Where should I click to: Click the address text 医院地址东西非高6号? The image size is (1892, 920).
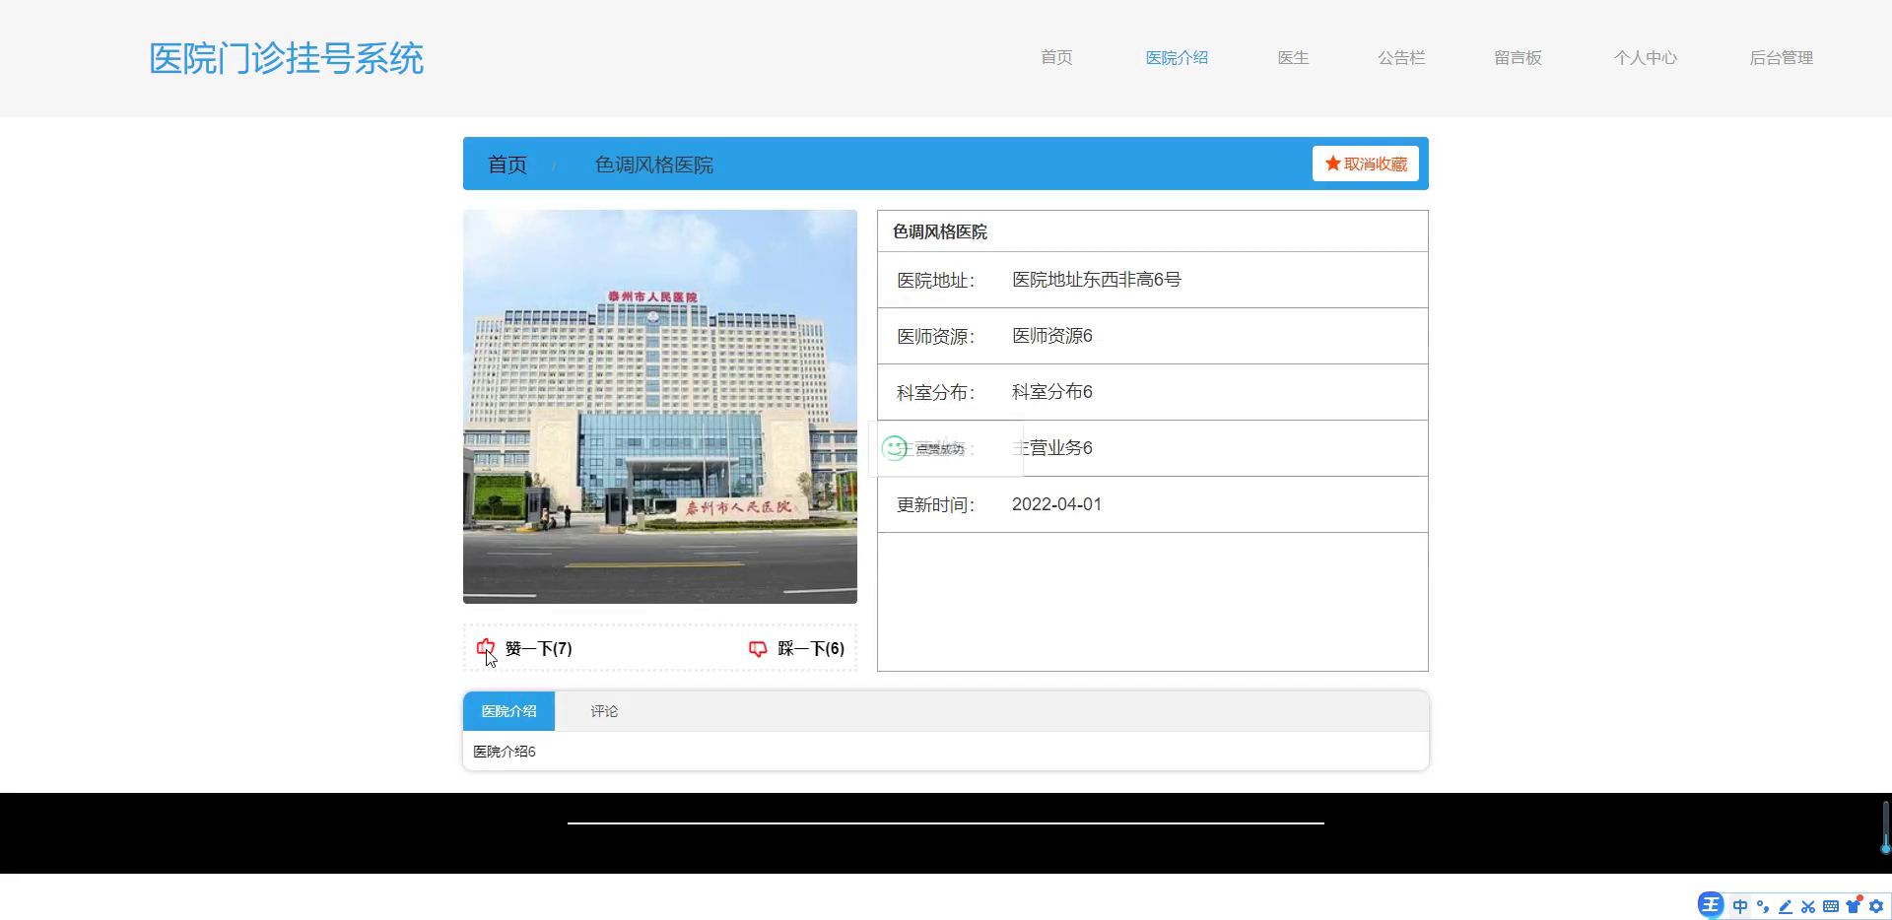[1097, 280]
